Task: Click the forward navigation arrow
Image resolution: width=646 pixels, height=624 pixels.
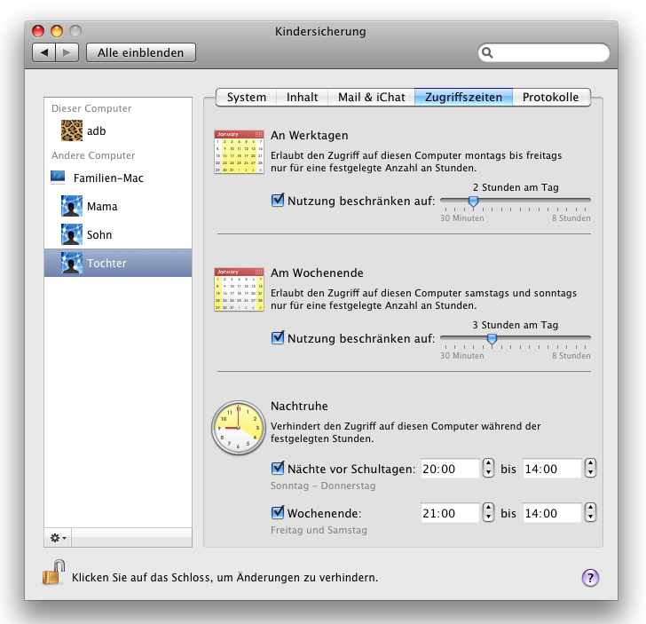Action: click(67, 52)
